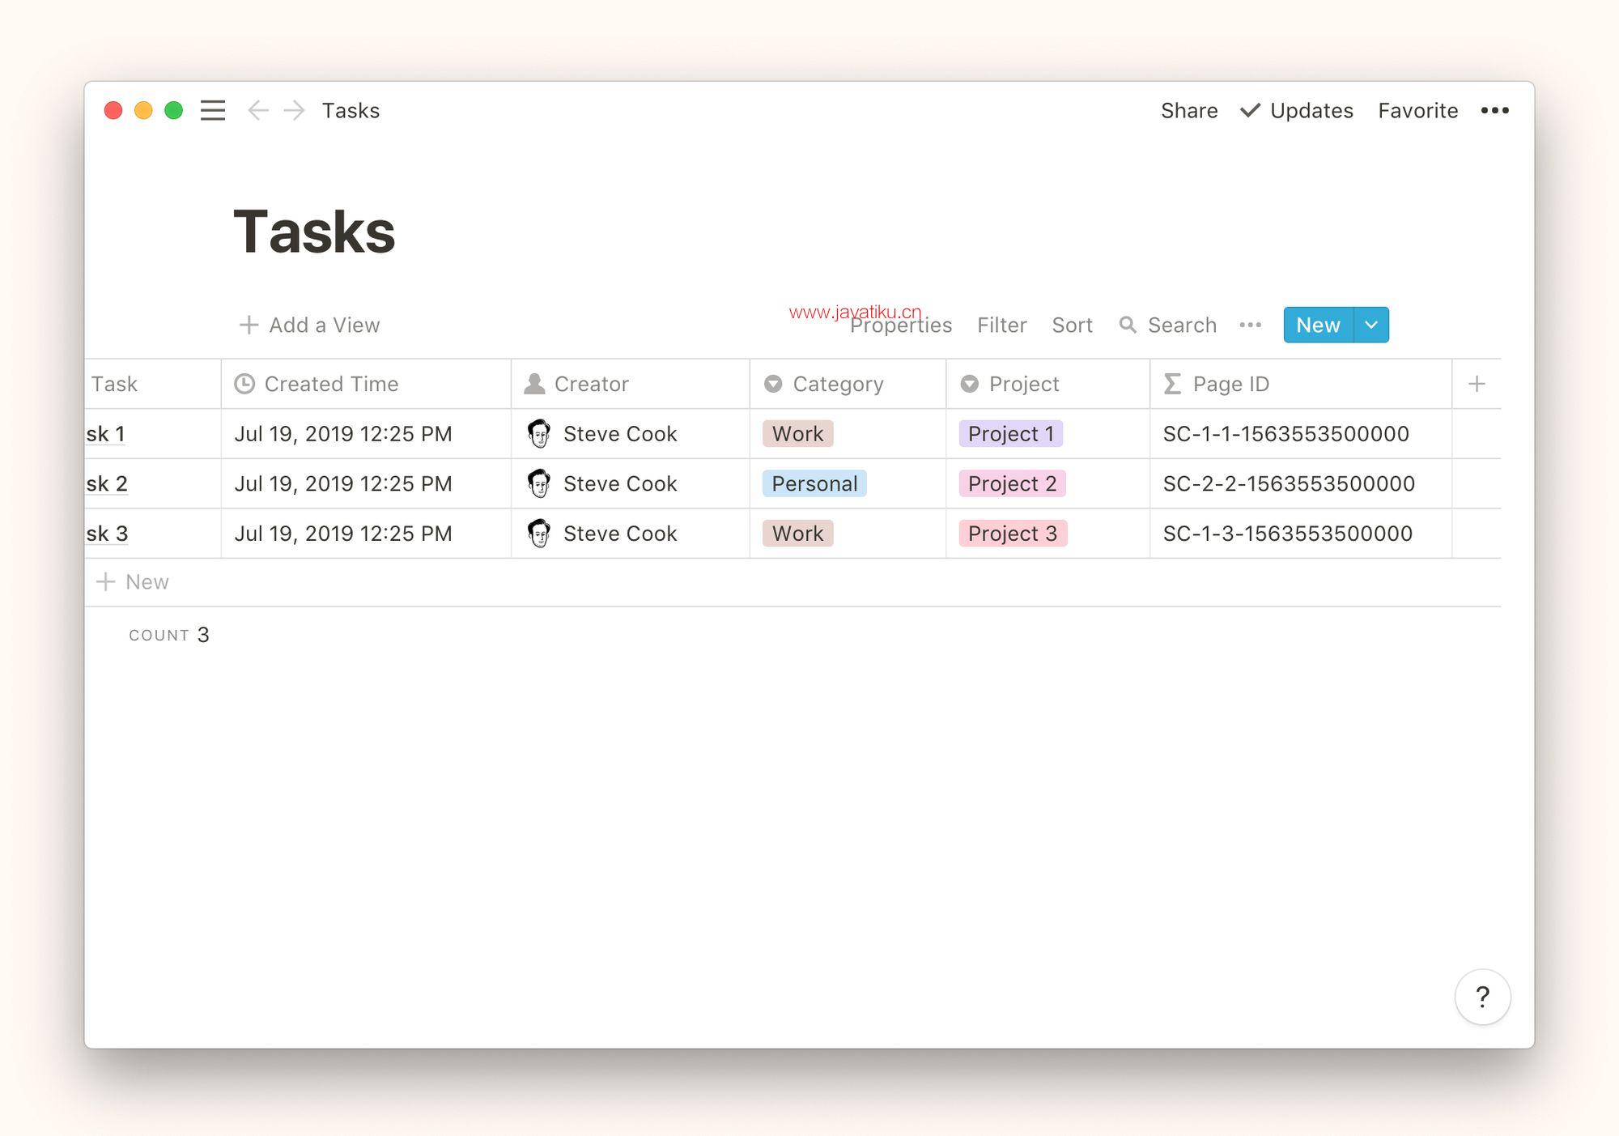
Task: Click Add a View
Action: (309, 325)
